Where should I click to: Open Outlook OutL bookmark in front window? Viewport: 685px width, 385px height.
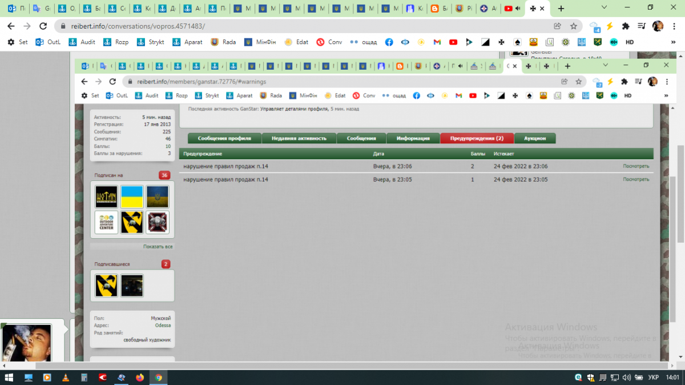coord(117,95)
